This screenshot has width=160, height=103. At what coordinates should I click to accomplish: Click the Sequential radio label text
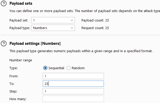tap(56, 68)
